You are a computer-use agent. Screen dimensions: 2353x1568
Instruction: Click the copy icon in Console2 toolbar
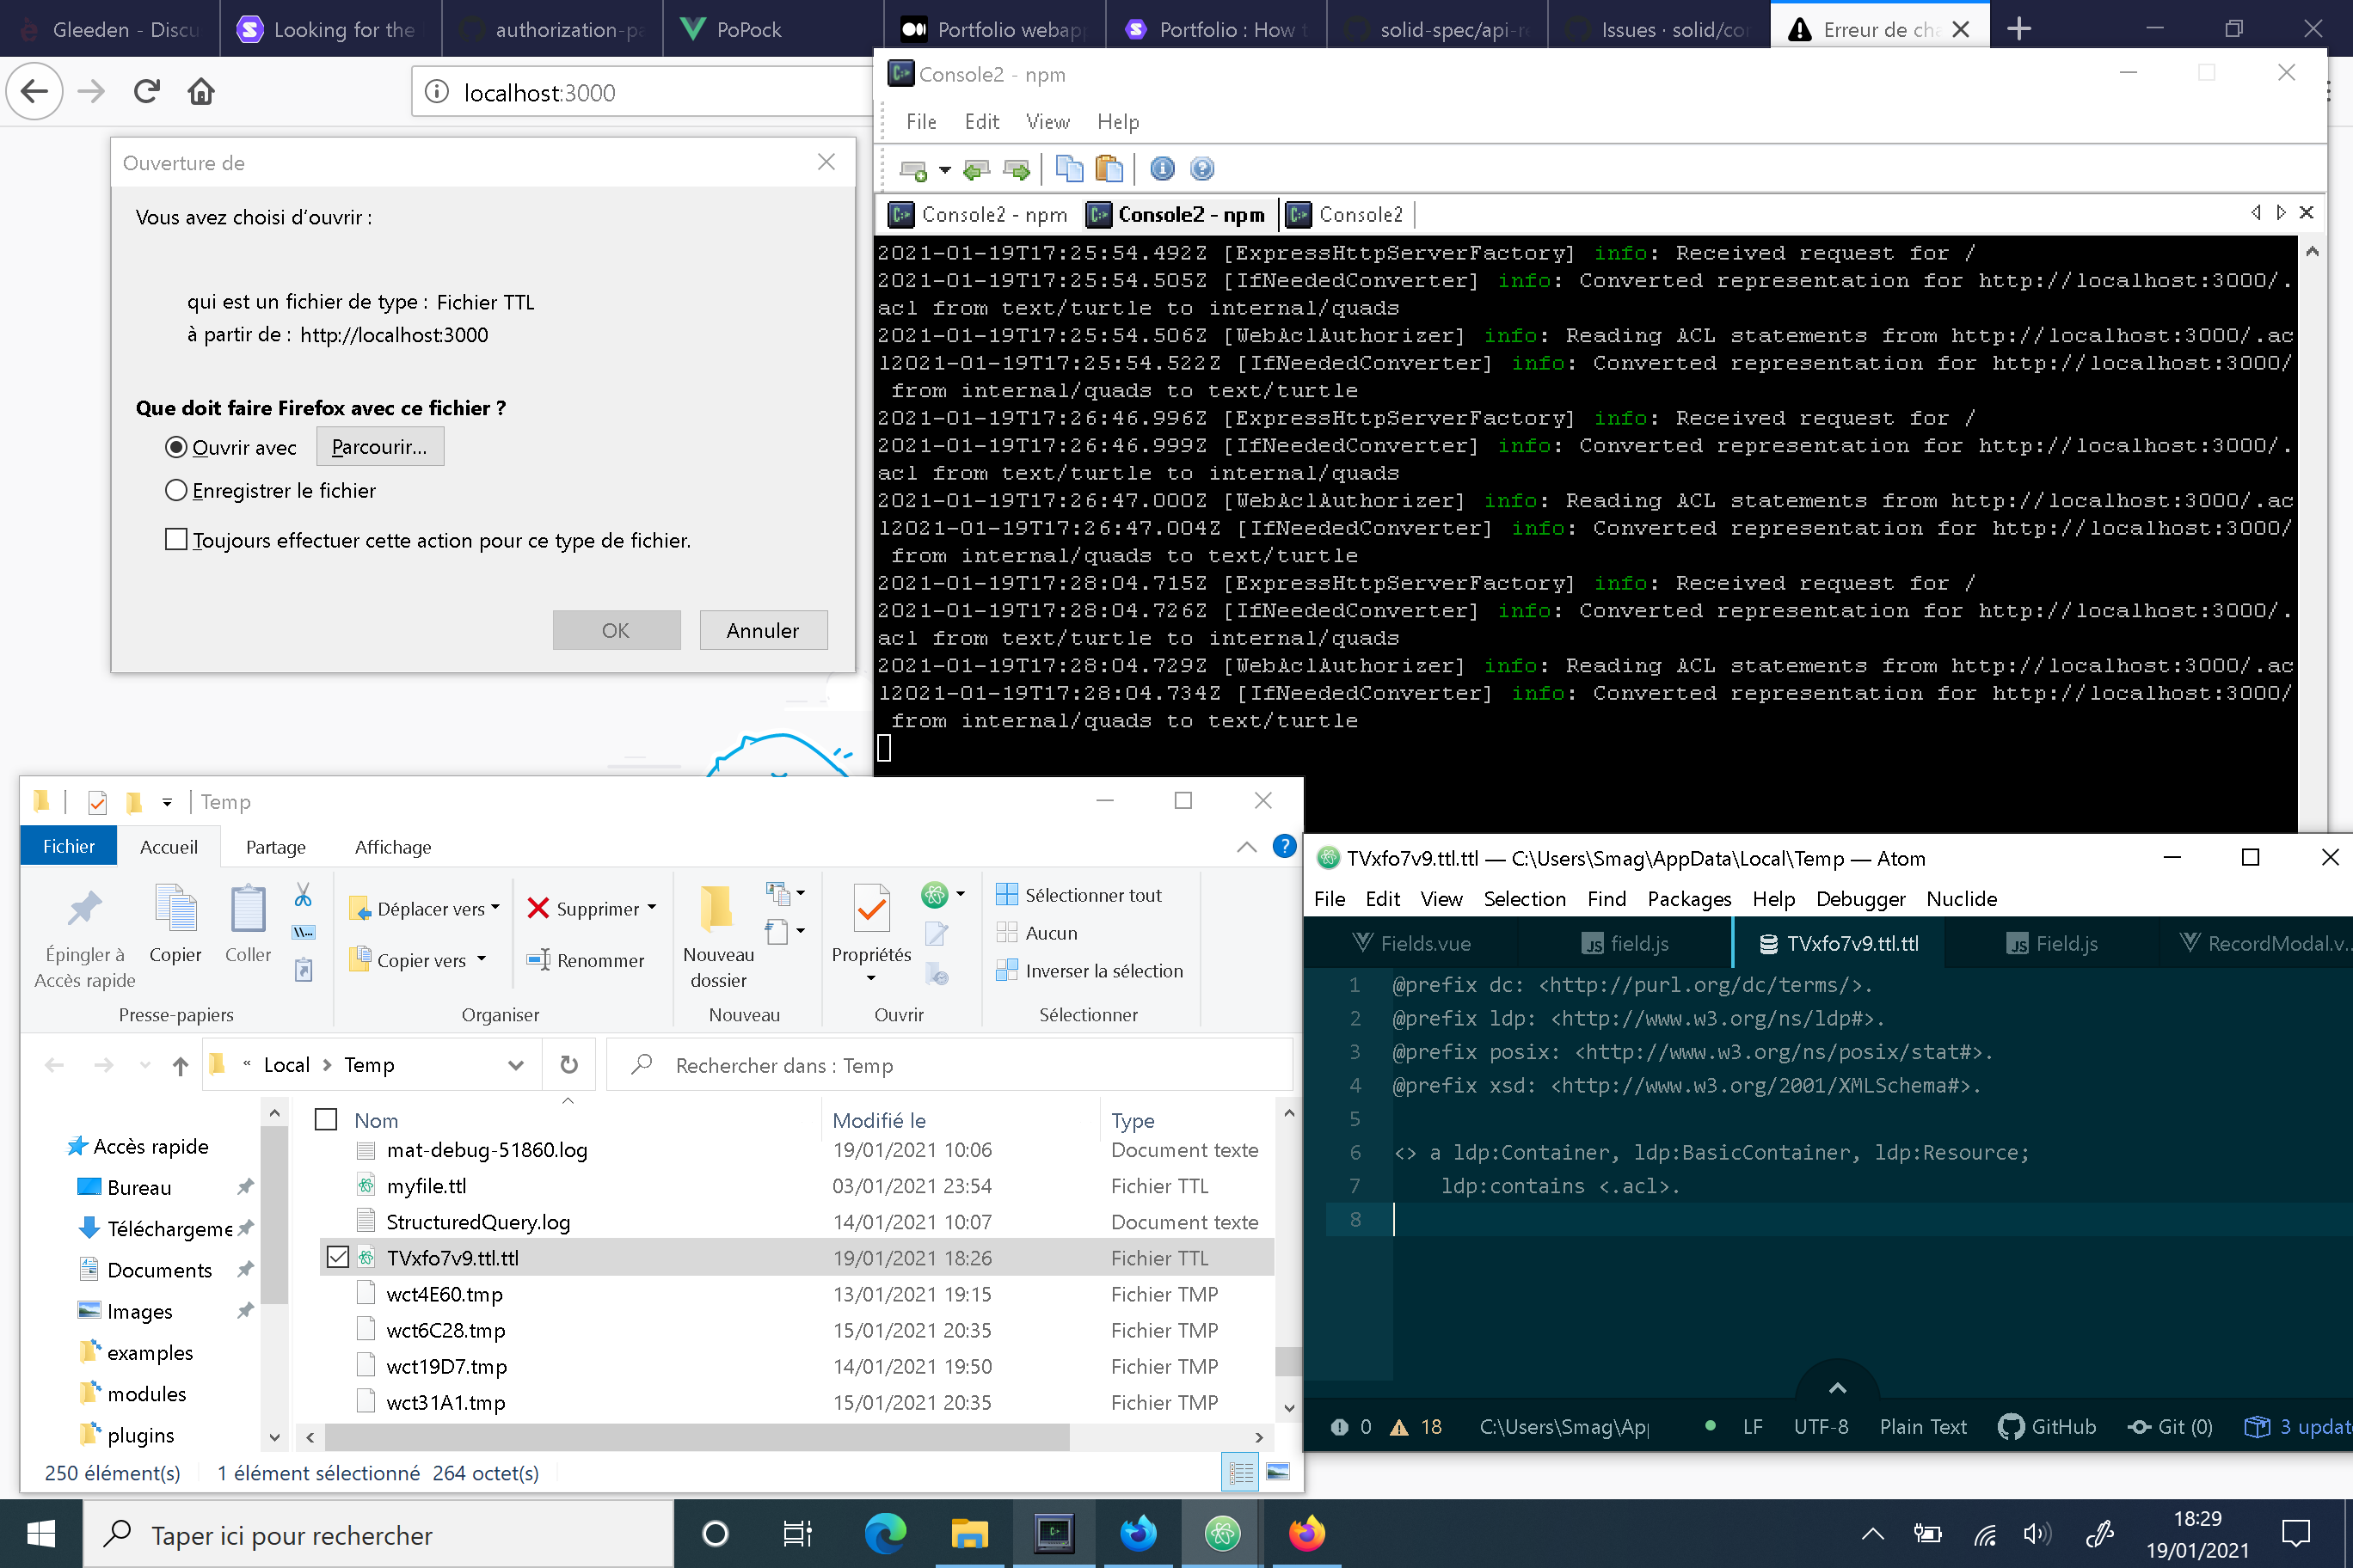coord(1070,169)
